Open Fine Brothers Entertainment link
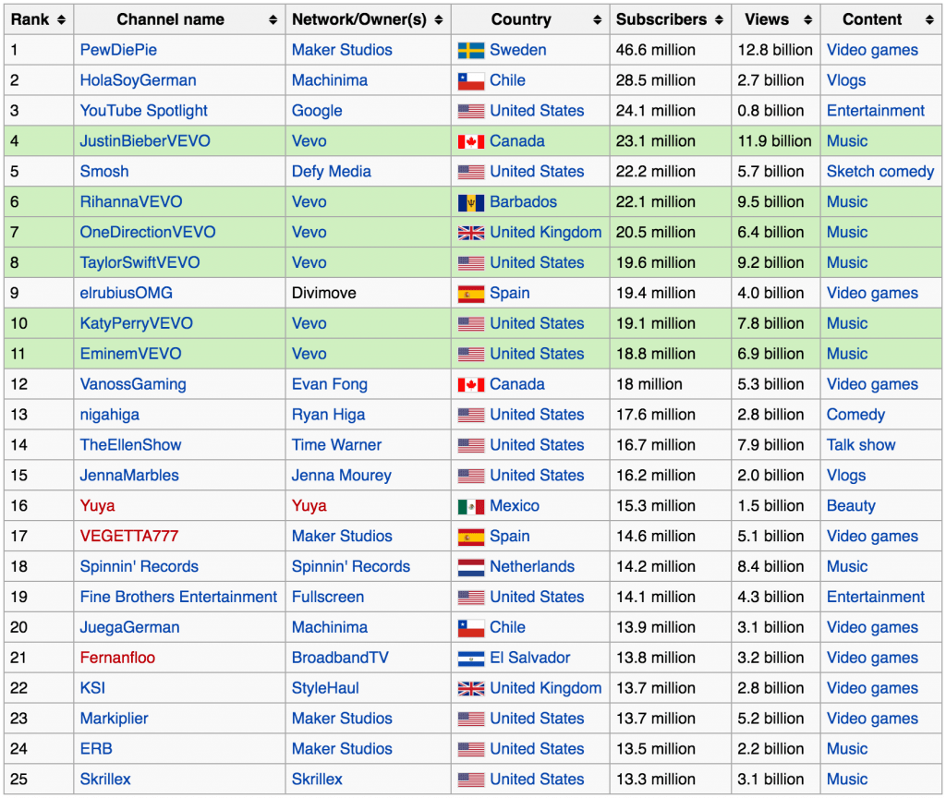The width and height of the screenshot is (946, 798). (x=178, y=598)
